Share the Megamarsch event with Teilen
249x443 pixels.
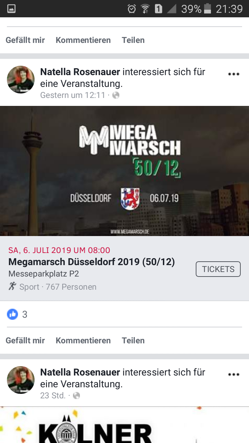(133, 341)
